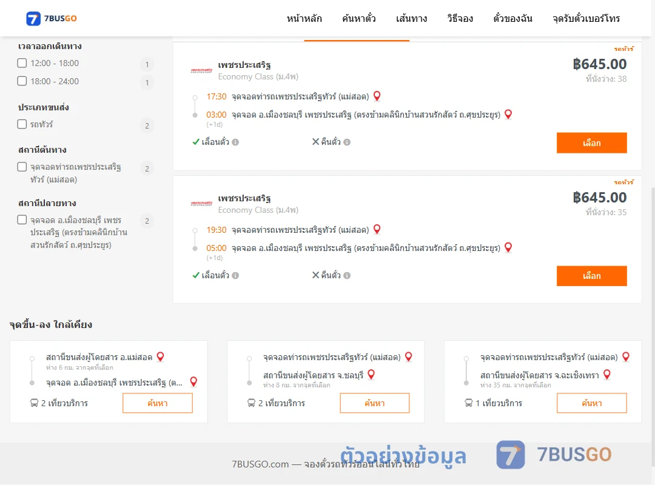Click the bus icon next to 1 เที่ยวบริการ
Viewport: 655px width, 485px height.
[469, 403]
